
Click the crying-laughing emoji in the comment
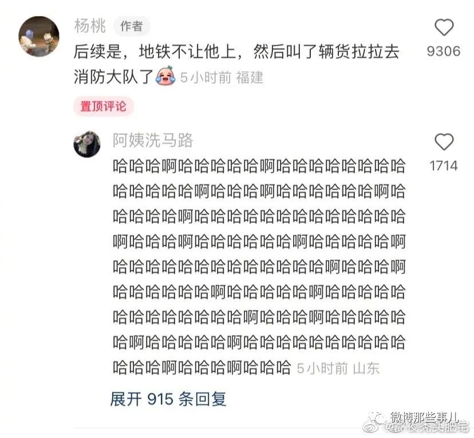pos(165,76)
